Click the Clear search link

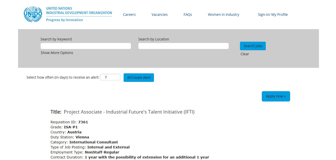pos(245,54)
